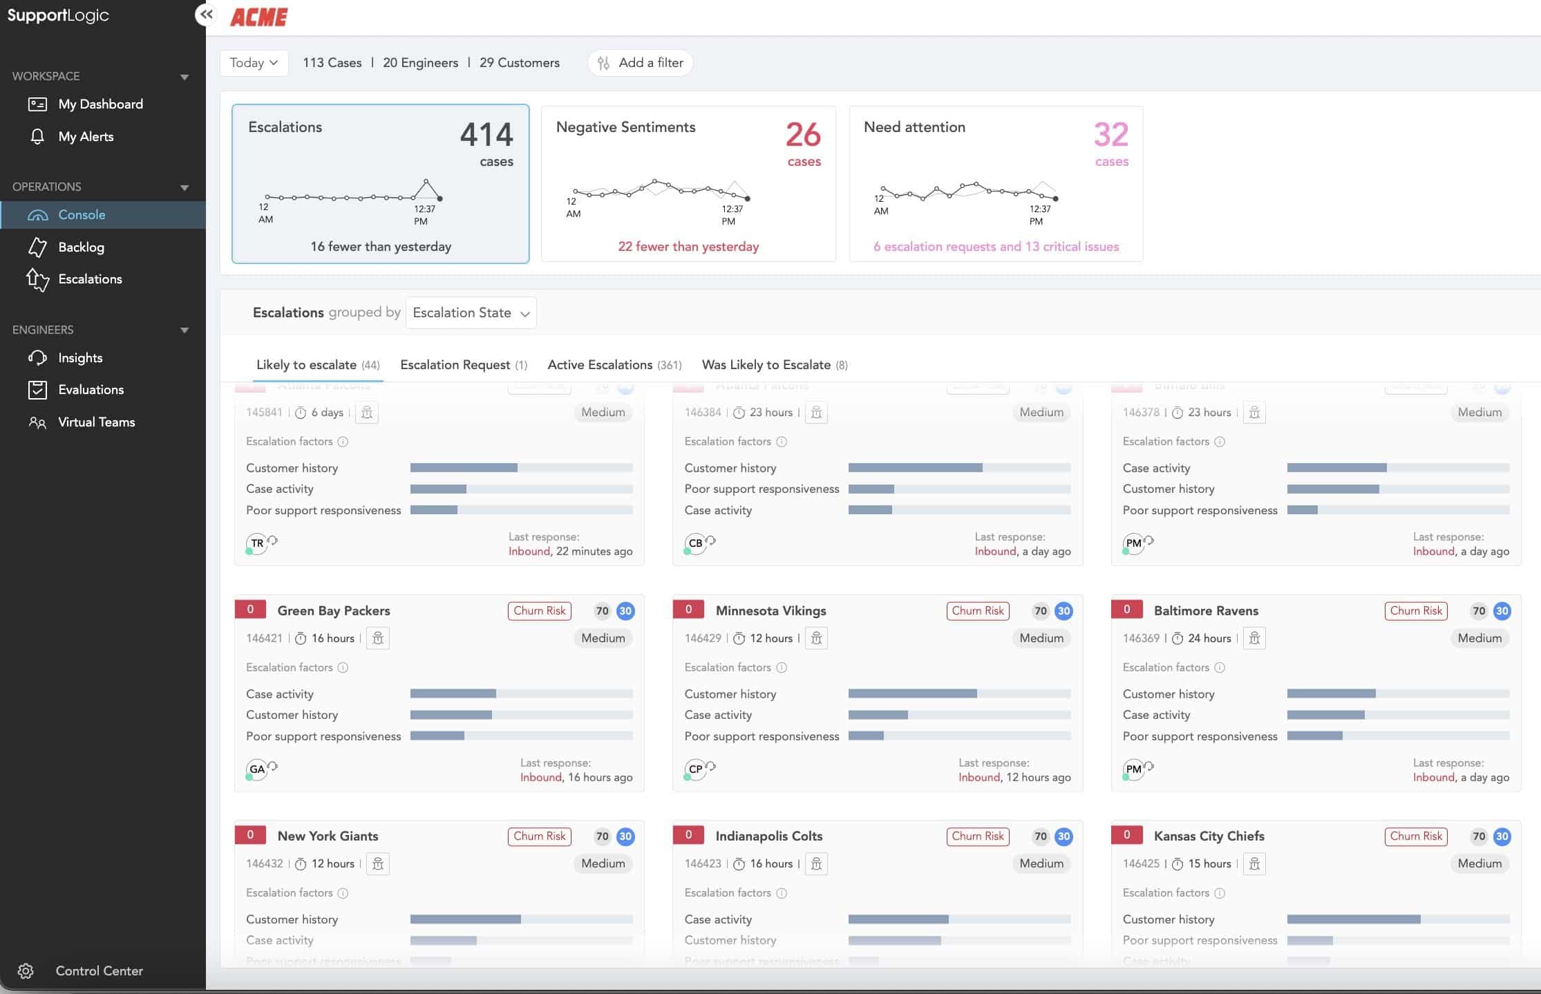Open the Today date range dropdown
The image size is (1541, 994).
point(254,63)
